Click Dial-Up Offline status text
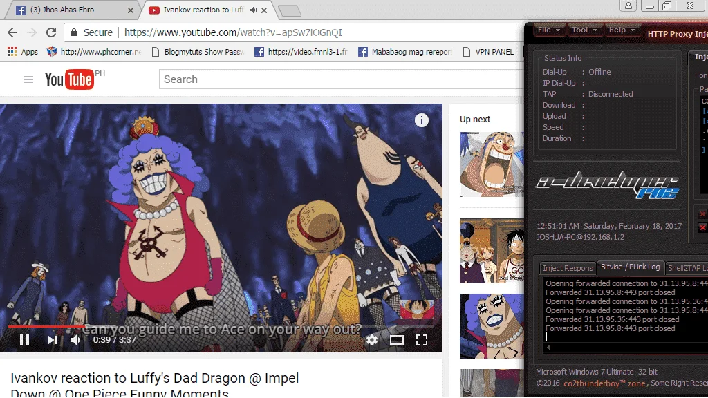The image size is (708, 398). (x=599, y=72)
